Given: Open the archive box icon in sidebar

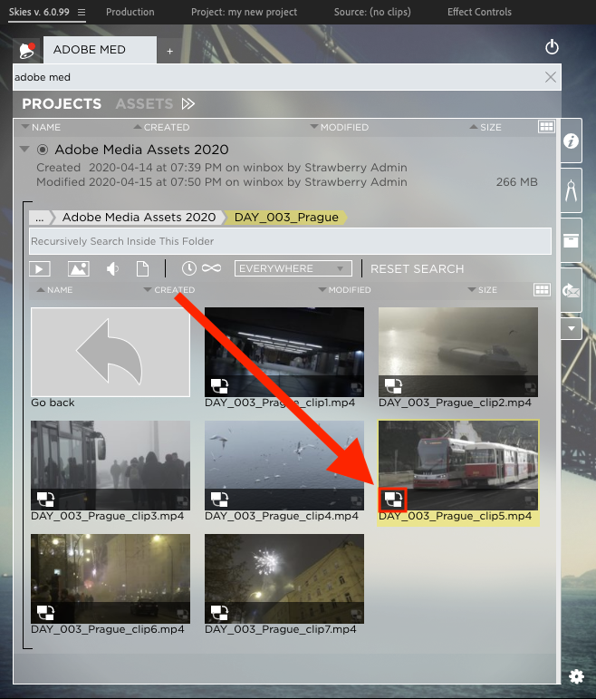Looking at the screenshot, I should (572, 240).
